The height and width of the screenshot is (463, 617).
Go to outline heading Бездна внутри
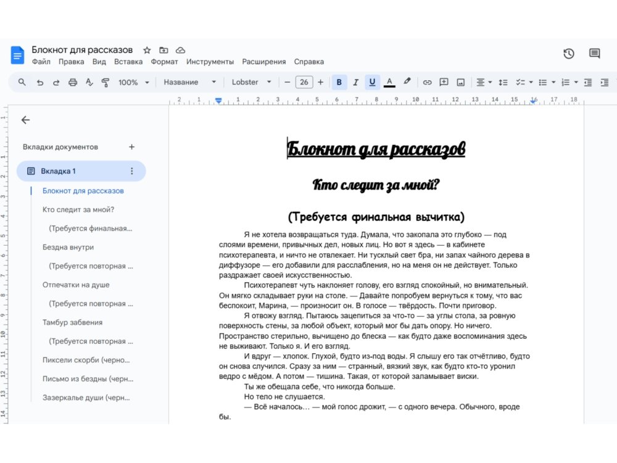(x=68, y=247)
